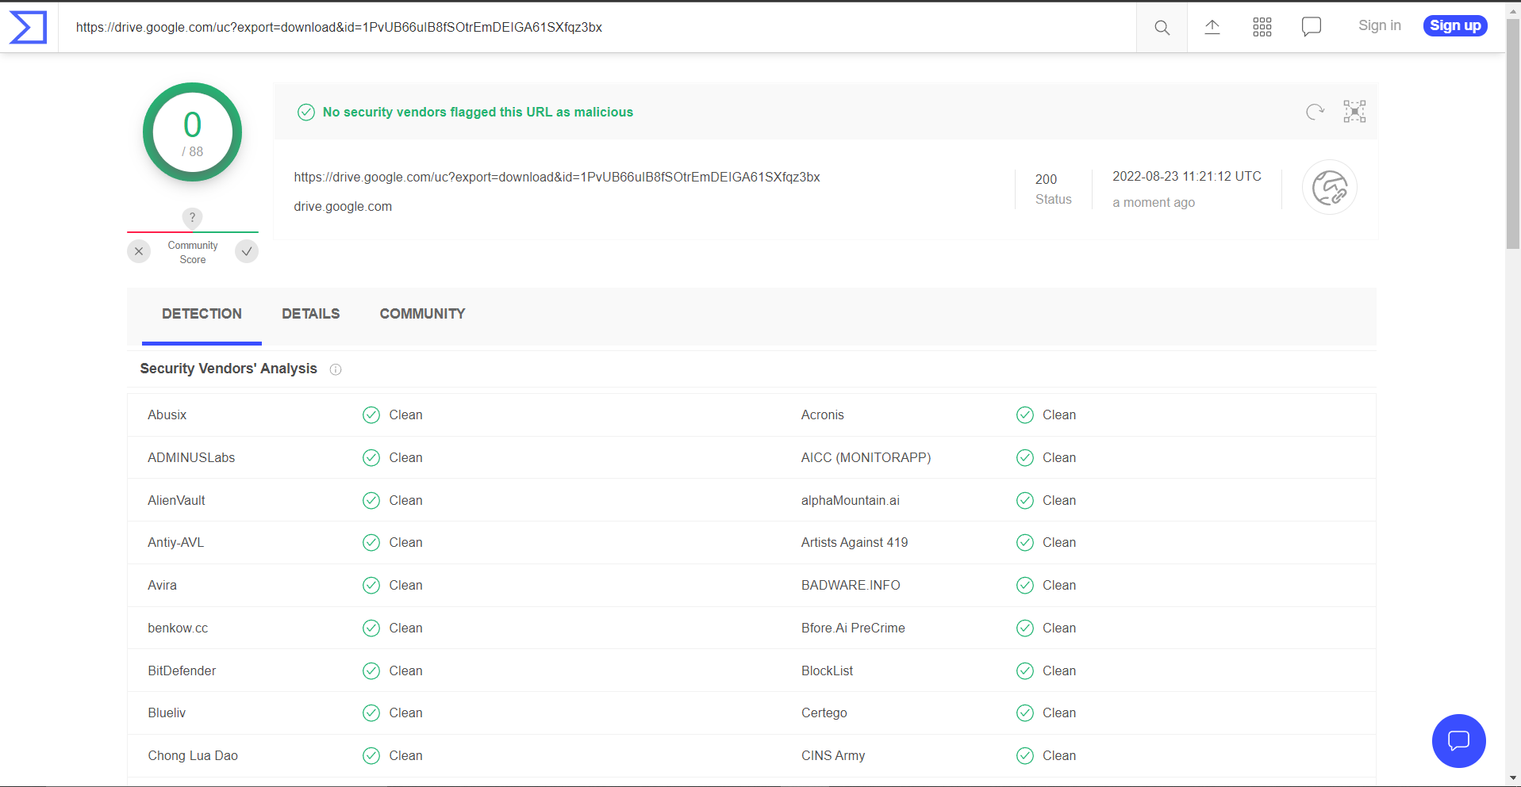Viewport: 1521px width, 787px height.
Task: Click the green check beside no-vendors-flagged message
Action: click(306, 113)
